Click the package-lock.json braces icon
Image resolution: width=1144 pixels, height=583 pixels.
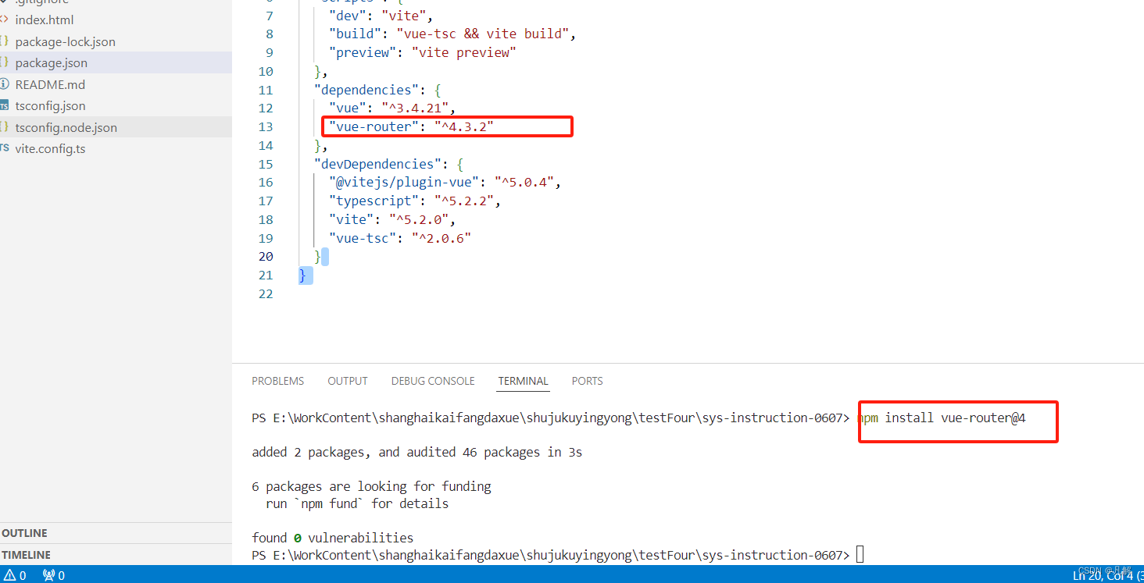point(5,41)
